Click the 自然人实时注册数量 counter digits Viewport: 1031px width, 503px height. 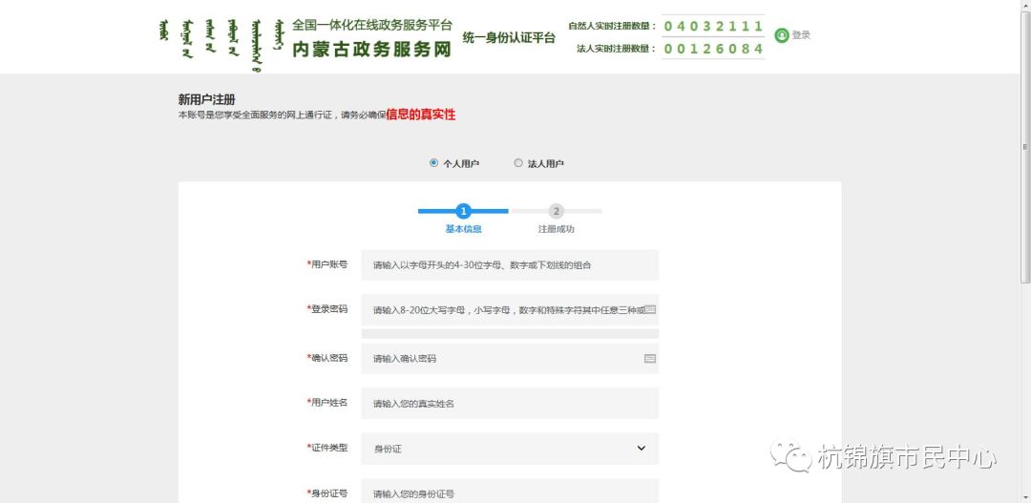click(713, 27)
